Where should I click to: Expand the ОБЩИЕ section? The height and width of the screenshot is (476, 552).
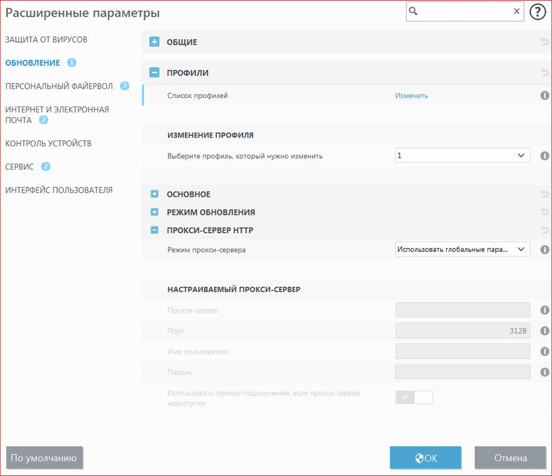coord(154,42)
